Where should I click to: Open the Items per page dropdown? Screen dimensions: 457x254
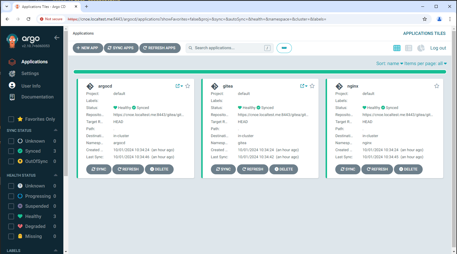[x=425, y=64]
